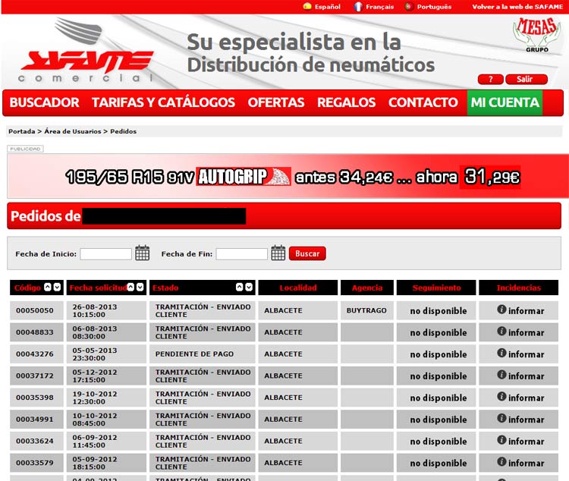Click Incidencias column header
Screen dimensions: 569x481
click(x=519, y=288)
